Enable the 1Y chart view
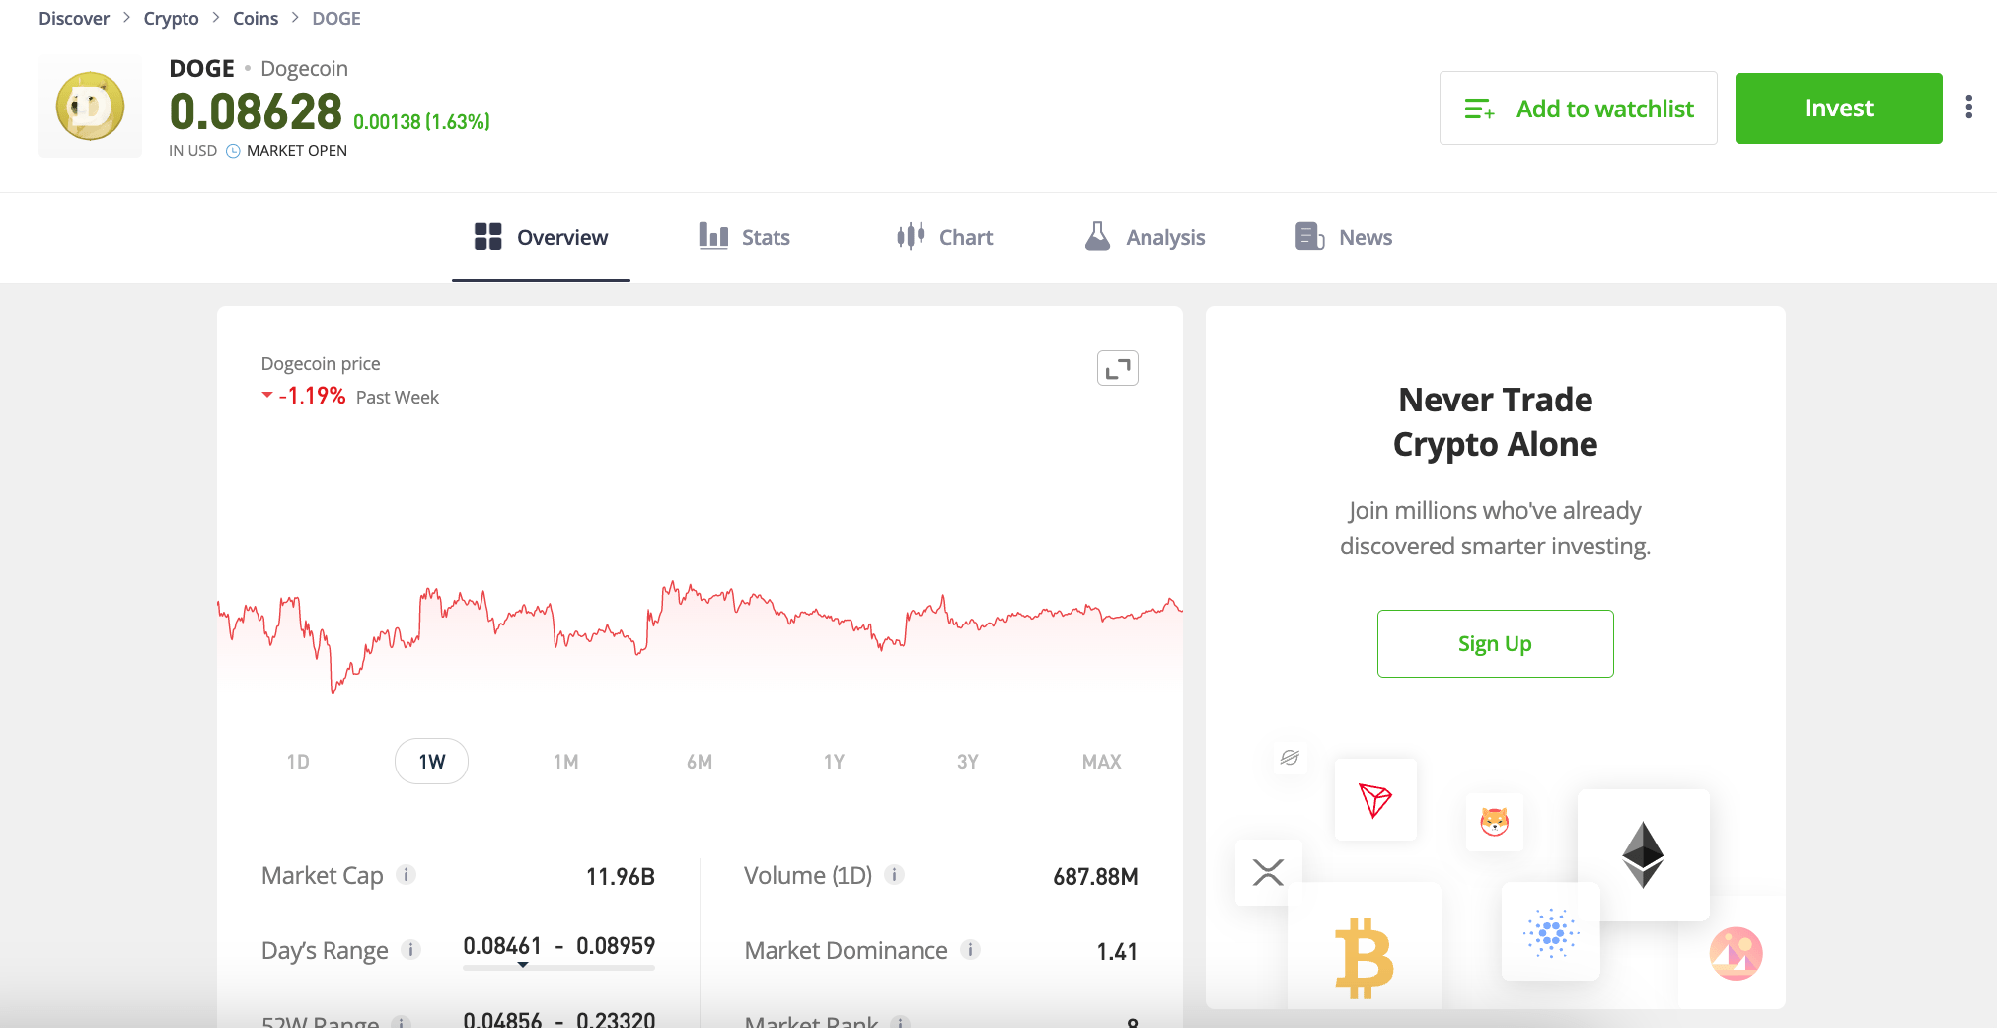 pyautogui.click(x=834, y=761)
